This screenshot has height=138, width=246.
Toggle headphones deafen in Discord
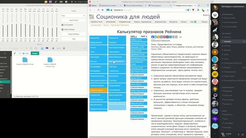click(243, 135)
